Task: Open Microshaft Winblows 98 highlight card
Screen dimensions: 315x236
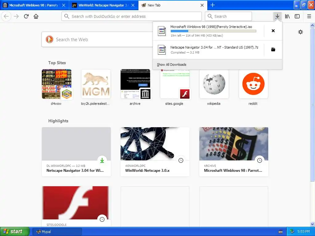Action: point(234,152)
